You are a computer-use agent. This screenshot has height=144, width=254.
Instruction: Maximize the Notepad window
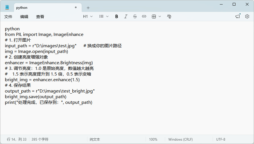(x=234, y=4)
